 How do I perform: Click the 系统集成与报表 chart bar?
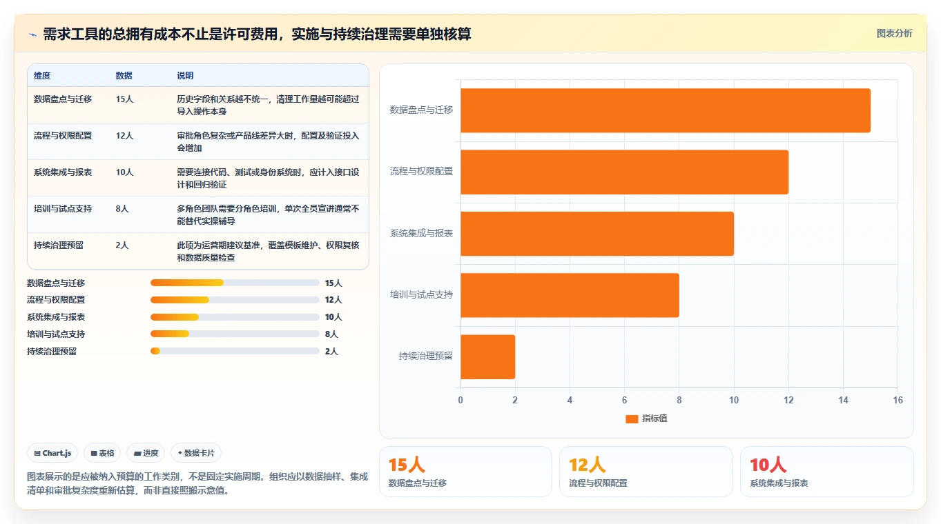597,234
